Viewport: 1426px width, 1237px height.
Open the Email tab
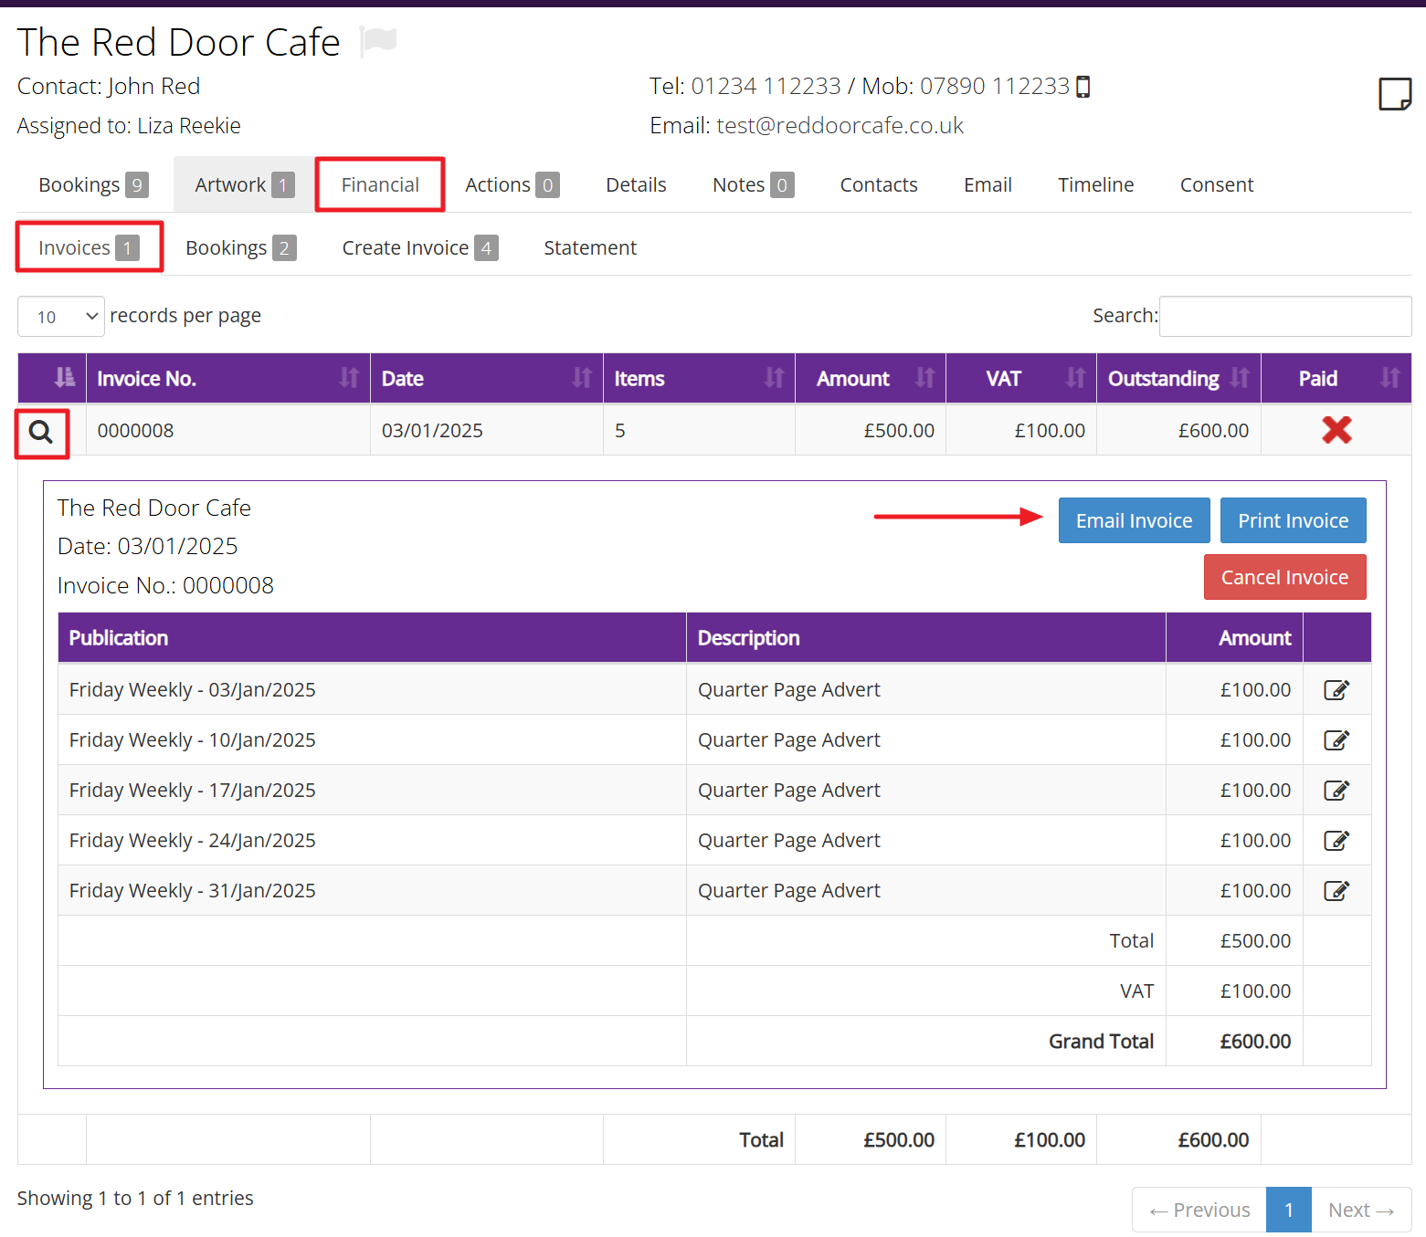[988, 185]
